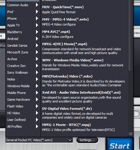140x150 pixels.
Task: Open the HD Video category
Action: (x=23, y=113)
